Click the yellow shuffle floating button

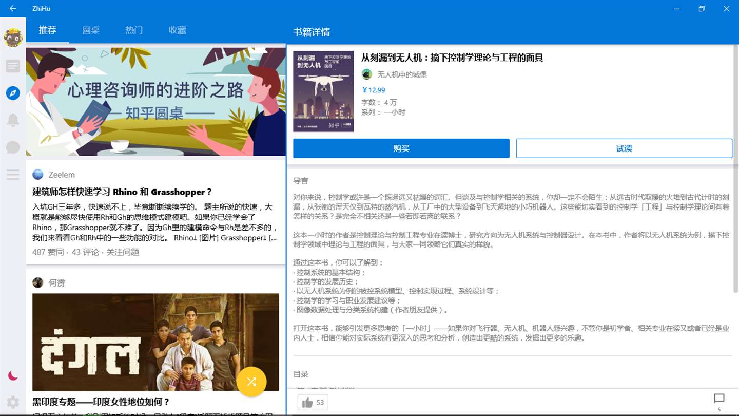coord(251,382)
